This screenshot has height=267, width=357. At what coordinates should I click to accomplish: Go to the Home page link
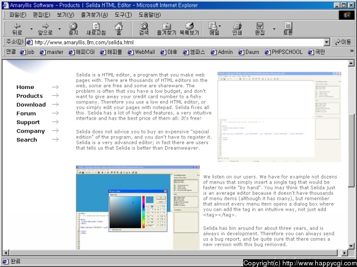coord(25,87)
